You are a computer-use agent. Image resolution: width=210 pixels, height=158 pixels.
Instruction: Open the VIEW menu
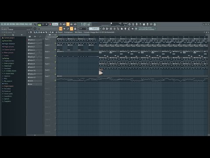17,24
